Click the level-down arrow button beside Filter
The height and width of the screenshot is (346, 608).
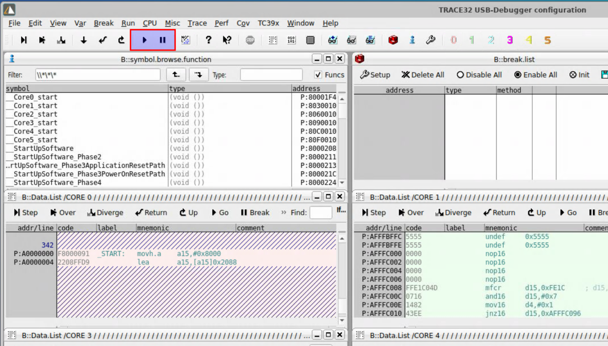click(198, 75)
